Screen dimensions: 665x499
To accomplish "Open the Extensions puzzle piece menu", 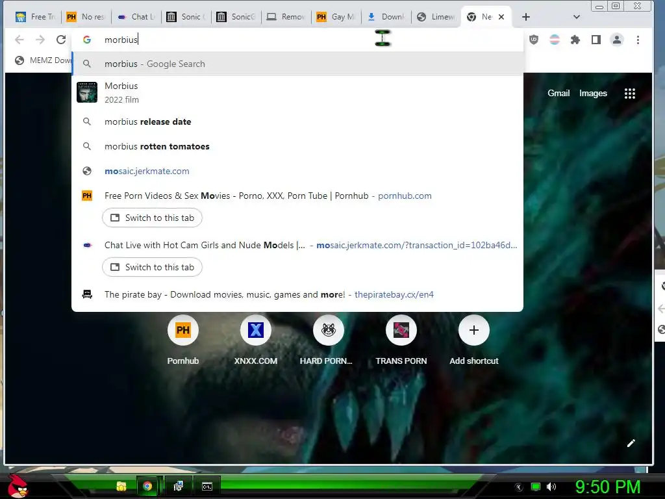I will (575, 40).
